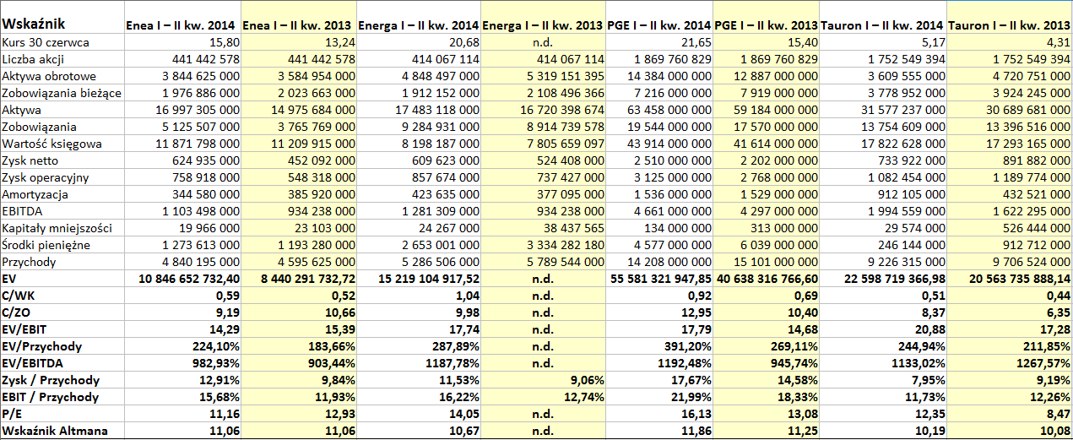Viewport: 1073px width, 440px height.
Task: Click cell with value 55 581 321 947,85
Action: tap(659, 279)
